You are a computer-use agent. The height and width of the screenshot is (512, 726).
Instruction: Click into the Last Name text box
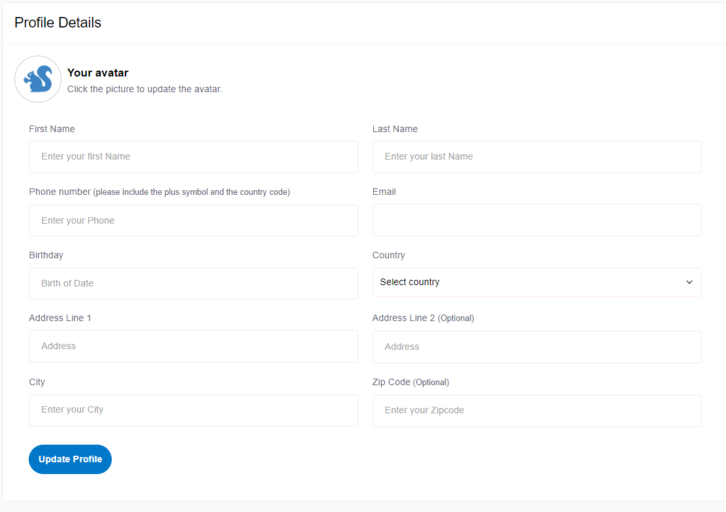click(x=536, y=157)
